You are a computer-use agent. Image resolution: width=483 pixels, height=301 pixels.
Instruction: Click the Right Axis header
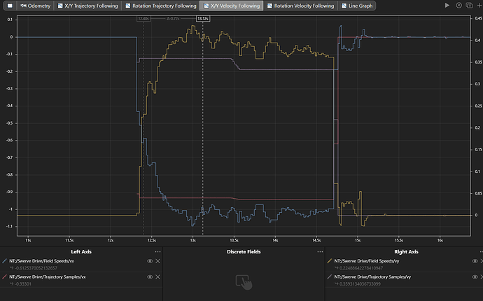[x=406, y=252]
